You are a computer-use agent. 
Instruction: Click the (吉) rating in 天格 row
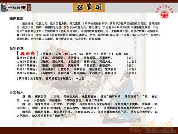pyautogui.click(x=130, y=58)
